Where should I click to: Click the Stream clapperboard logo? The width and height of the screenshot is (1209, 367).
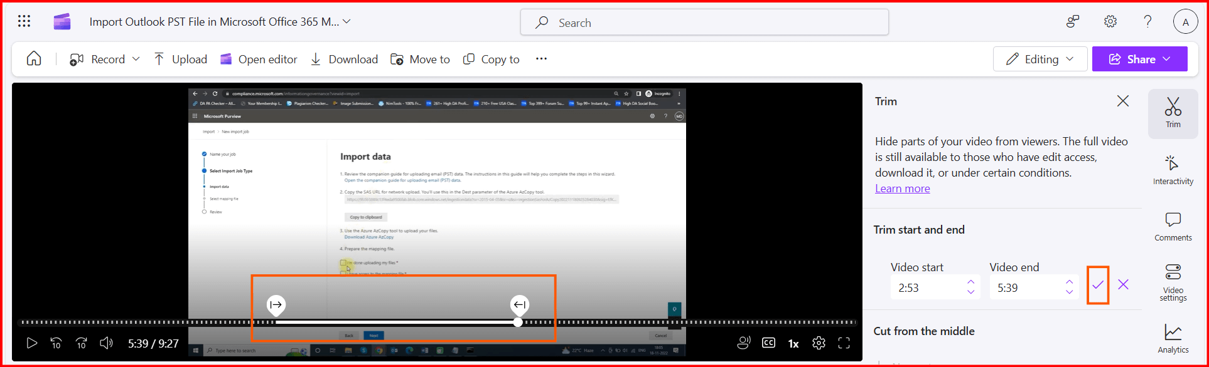[62, 22]
